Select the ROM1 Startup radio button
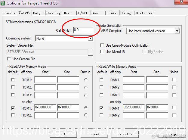This screenshot has width=188, height=140. click(x=86, y=80)
